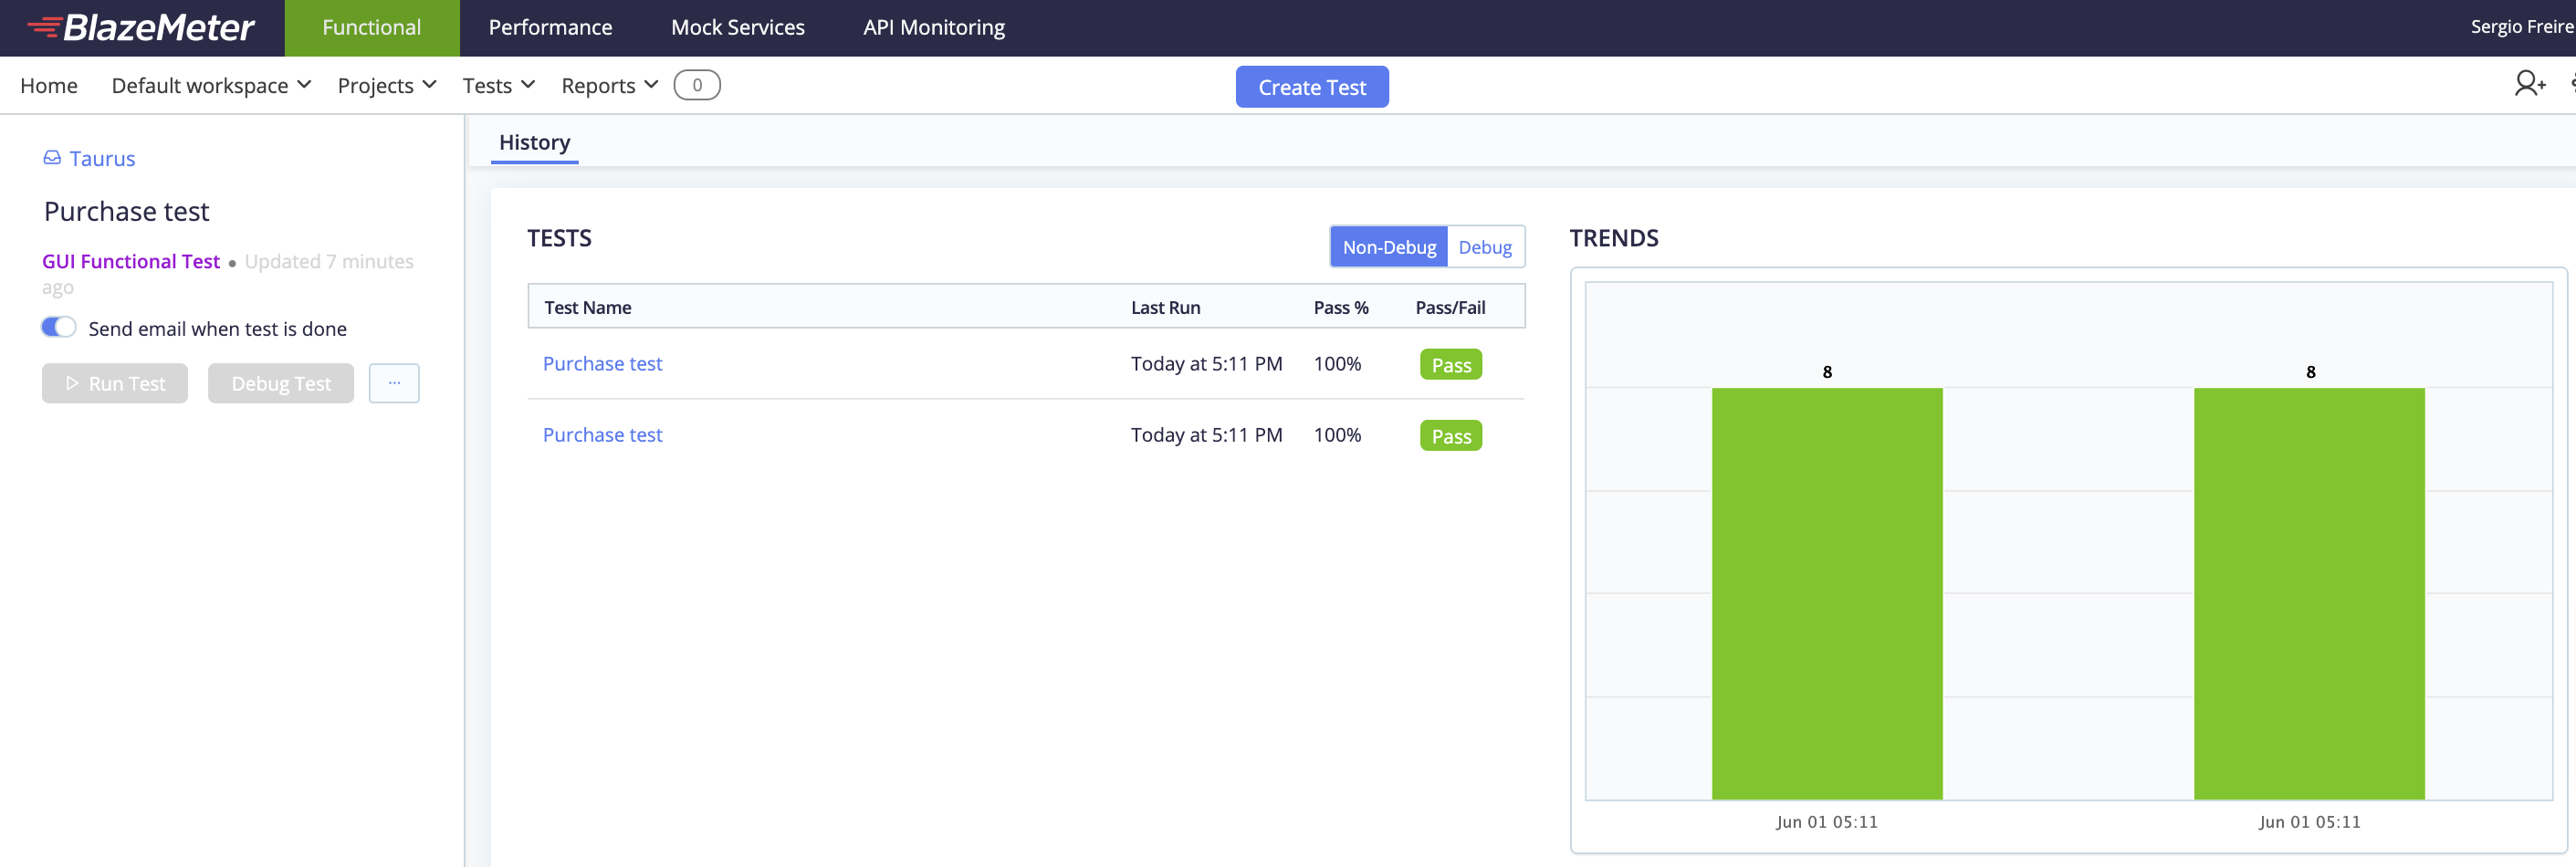Open Mock Services tab
The width and height of the screenshot is (2576, 867).
[738, 28]
